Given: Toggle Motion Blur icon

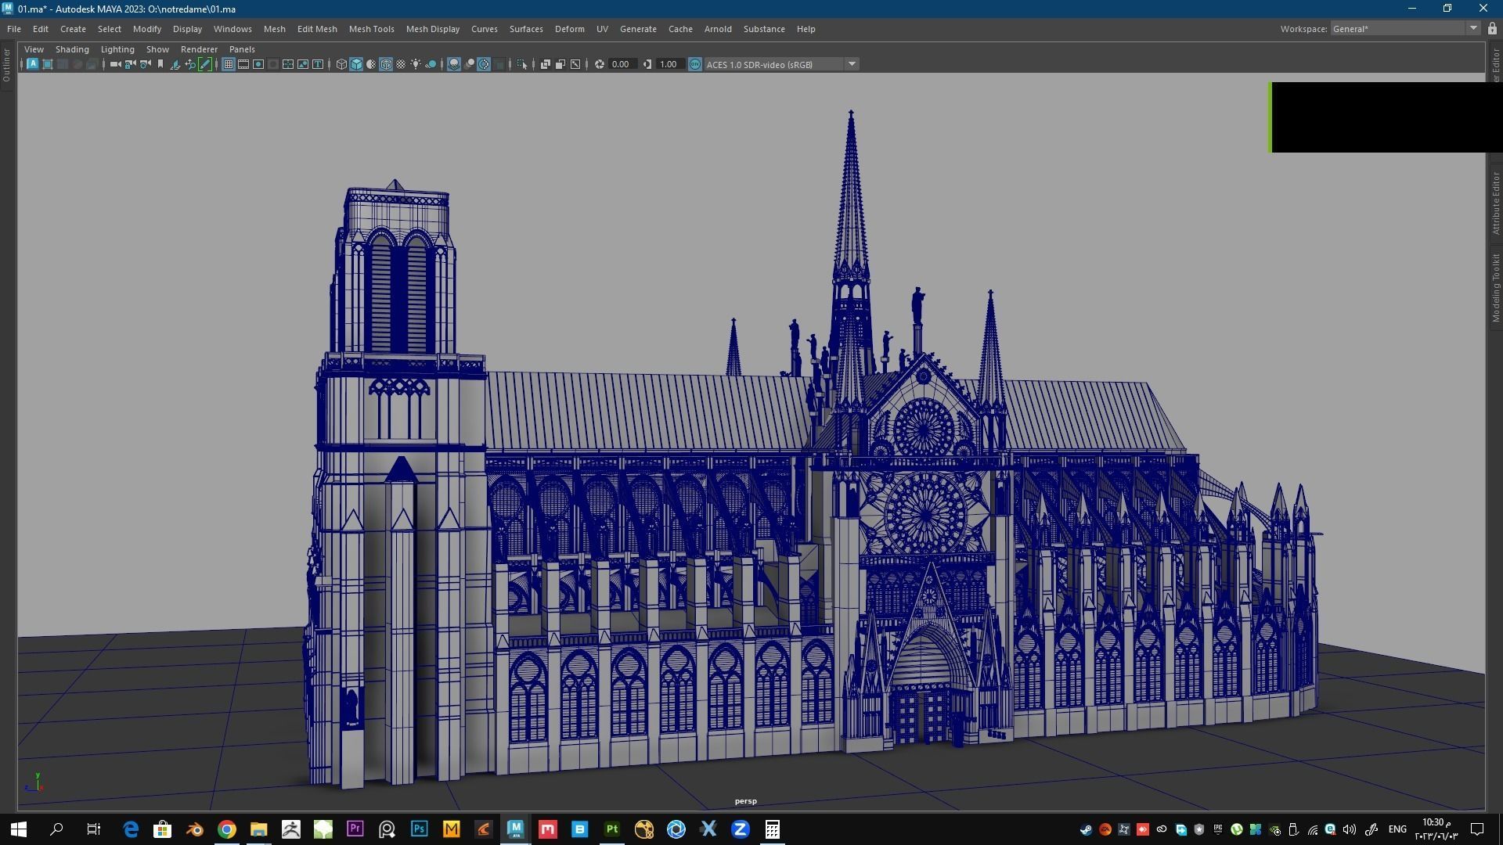Looking at the screenshot, I should coord(469,64).
